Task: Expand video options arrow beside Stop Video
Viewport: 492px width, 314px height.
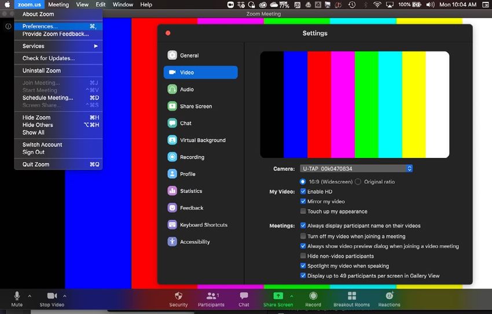Action: click(x=65, y=295)
